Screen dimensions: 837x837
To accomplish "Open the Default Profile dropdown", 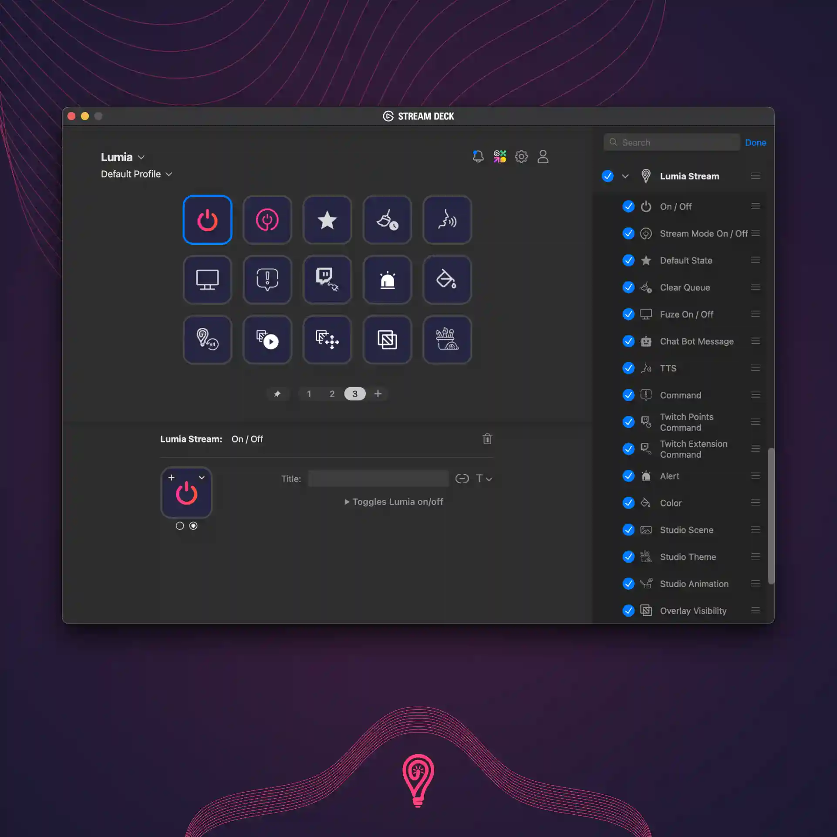I will coord(137,174).
